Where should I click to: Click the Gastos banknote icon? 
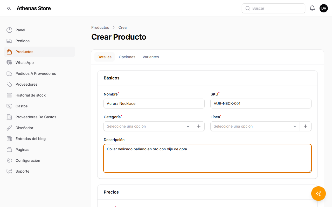(x=9, y=106)
